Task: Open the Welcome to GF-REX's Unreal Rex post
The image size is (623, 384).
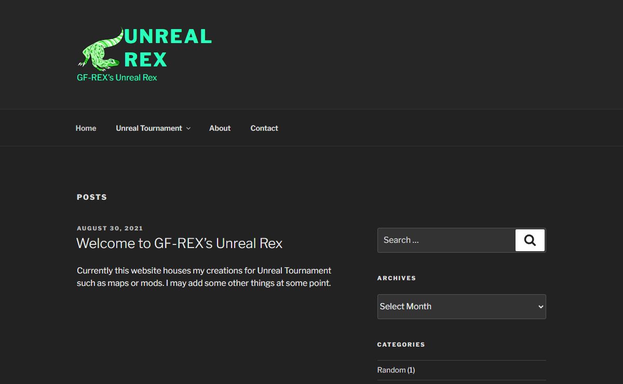Action: (x=180, y=243)
